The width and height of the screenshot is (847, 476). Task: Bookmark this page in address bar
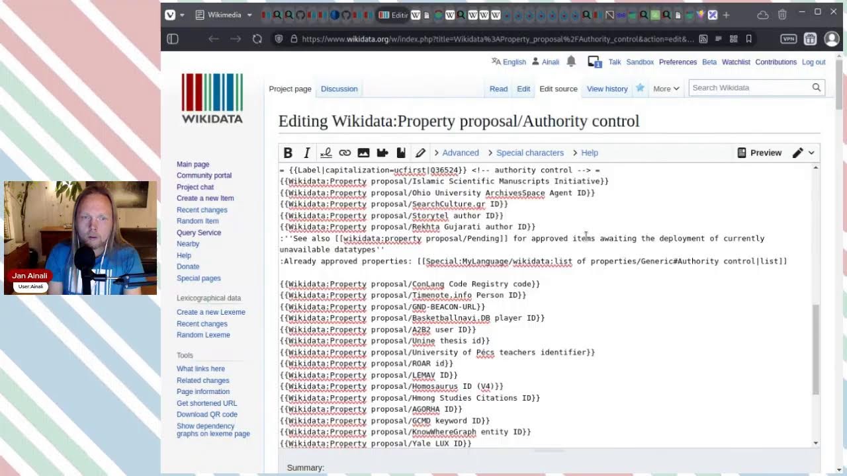pos(749,39)
